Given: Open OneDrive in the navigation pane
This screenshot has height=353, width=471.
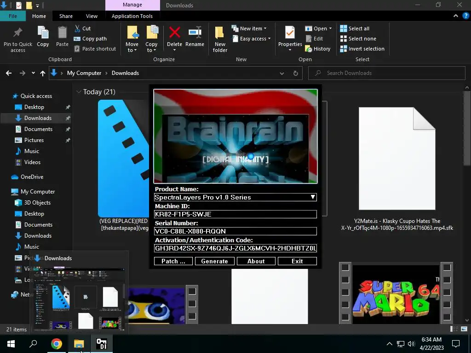Looking at the screenshot, I should pyautogui.click(x=32, y=177).
